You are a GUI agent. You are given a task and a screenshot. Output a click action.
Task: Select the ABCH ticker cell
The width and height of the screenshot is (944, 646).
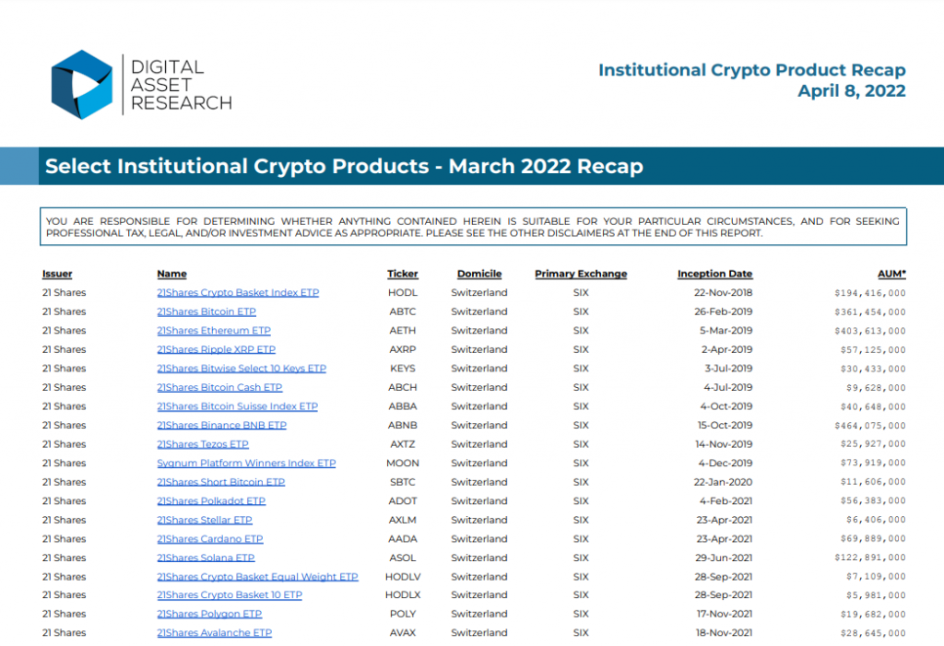click(403, 388)
